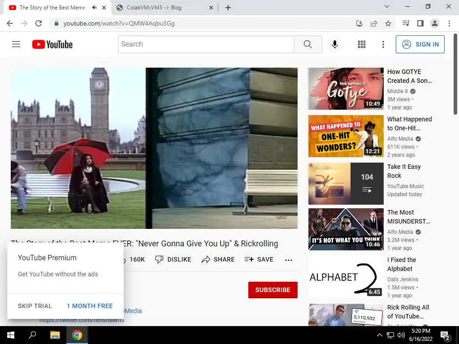The width and height of the screenshot is (459, 344).
Task: Click the YouTube Music channel name
Action: (405, 186)
